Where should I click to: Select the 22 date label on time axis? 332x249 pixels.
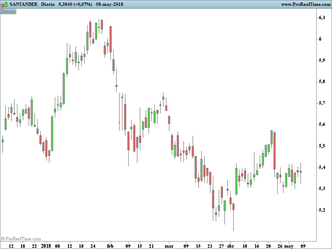34,246
